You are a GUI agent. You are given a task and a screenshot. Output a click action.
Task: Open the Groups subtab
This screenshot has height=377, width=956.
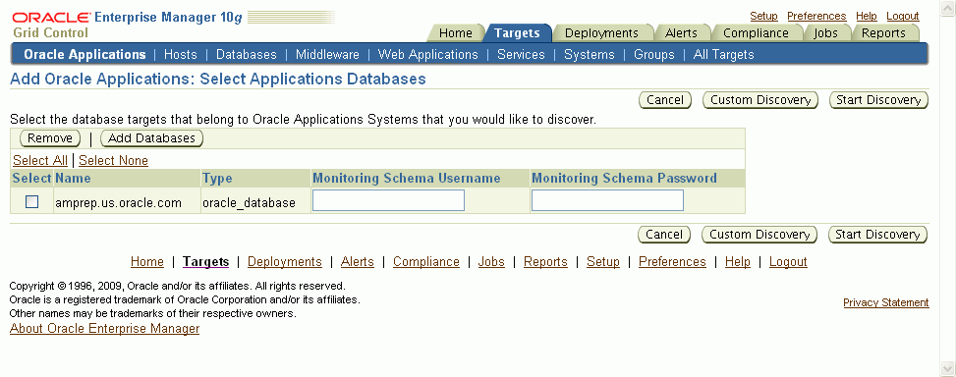coord(654,54)
